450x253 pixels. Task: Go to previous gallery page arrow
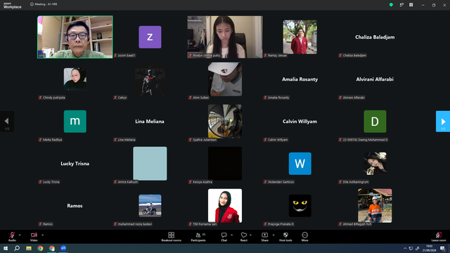[x=7, y=122]
